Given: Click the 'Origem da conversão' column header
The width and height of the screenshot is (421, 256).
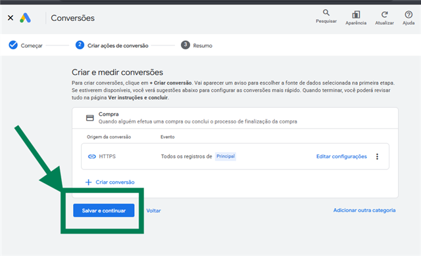Looking at the screenshot, I should pos(109,137).
